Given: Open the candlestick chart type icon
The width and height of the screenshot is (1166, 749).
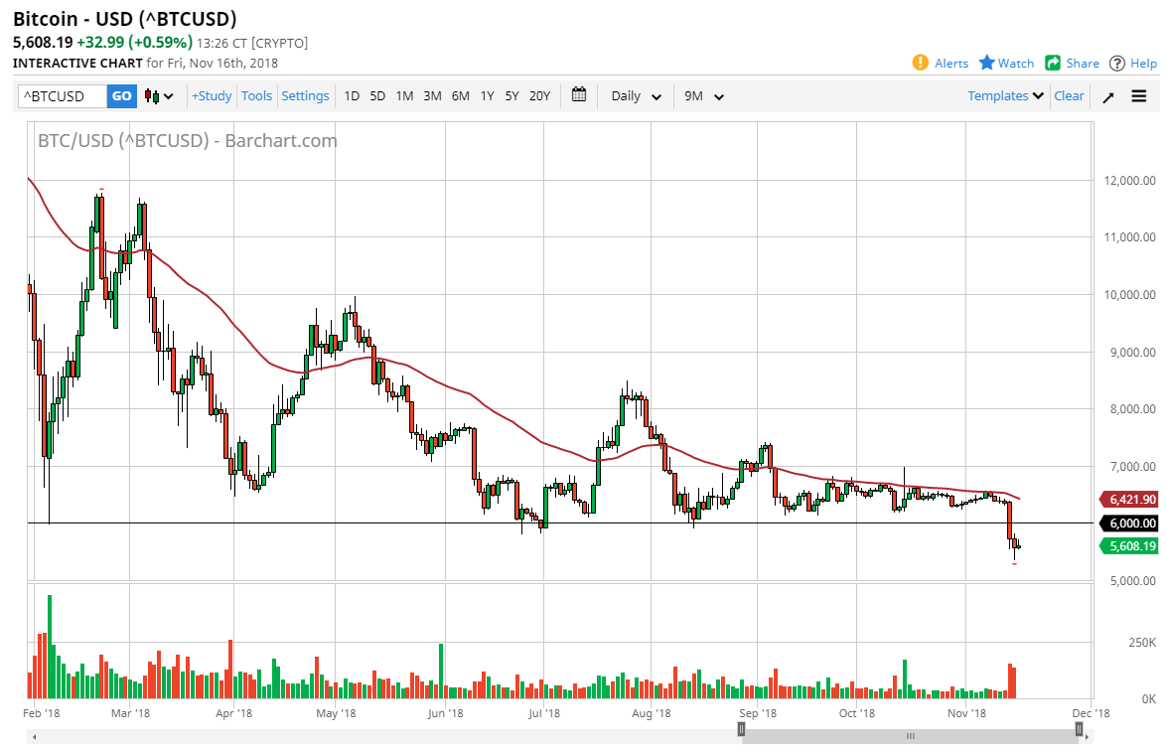Looking at the screenshot, I should click(151, 95).
